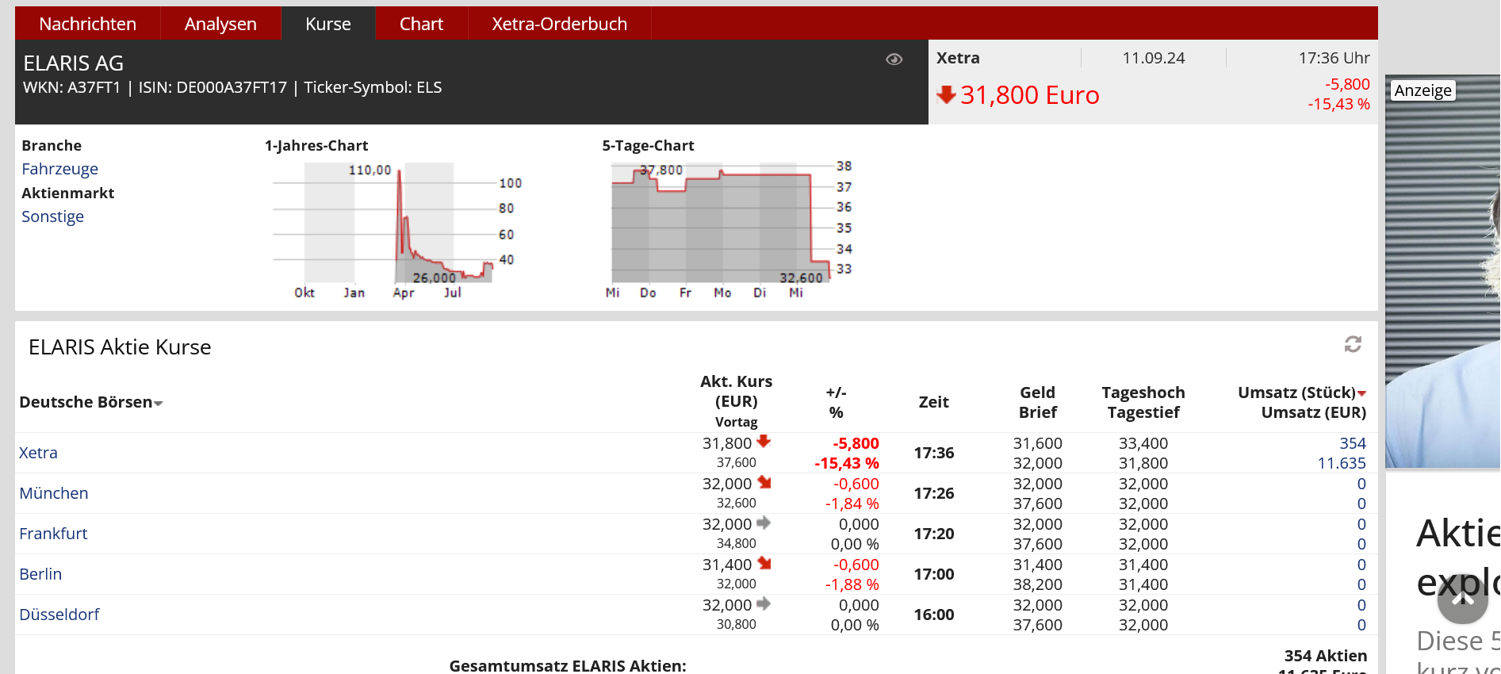Click the diagonal red arrow in Berlin row
Viewport: 1501px width, 674px height.
click(764, 563)
